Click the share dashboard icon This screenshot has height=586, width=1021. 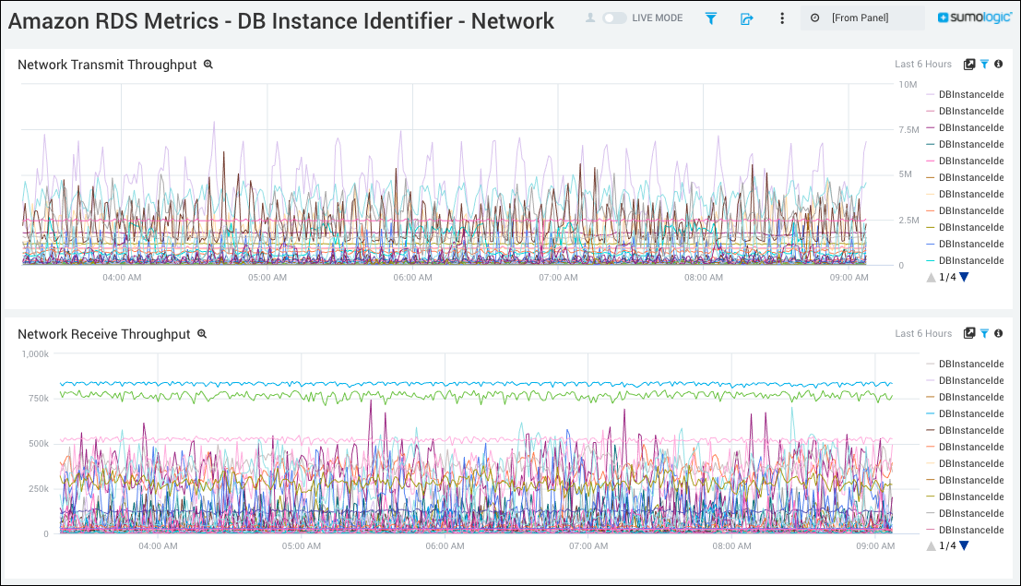(x=747, y=18)
